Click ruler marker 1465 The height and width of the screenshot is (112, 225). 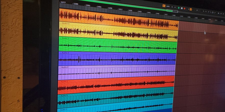click(x=174, y=15)
